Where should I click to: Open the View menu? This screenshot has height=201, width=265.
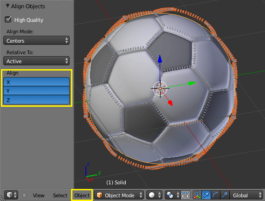[39, 195]
